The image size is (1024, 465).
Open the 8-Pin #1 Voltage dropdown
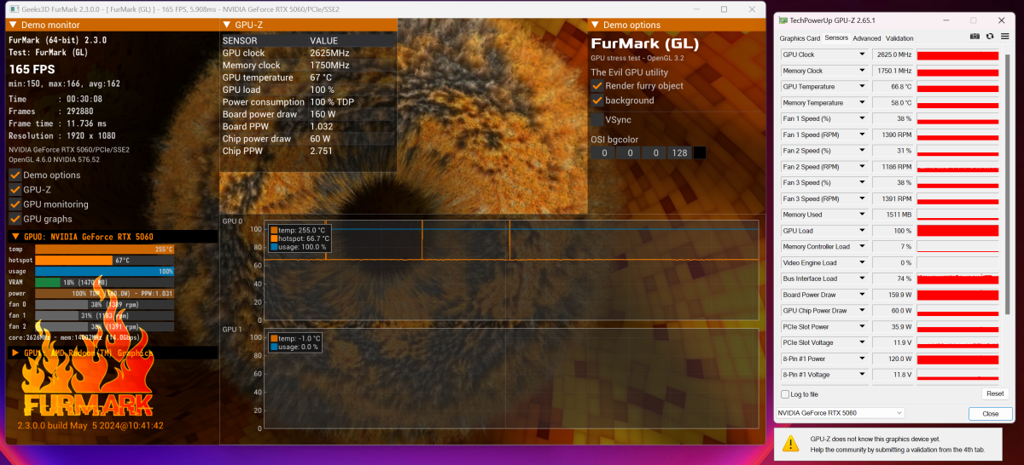(x=862, y=375)
